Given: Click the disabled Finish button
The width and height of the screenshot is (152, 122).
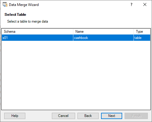Looking at the screenshot, I should point(136,116).
